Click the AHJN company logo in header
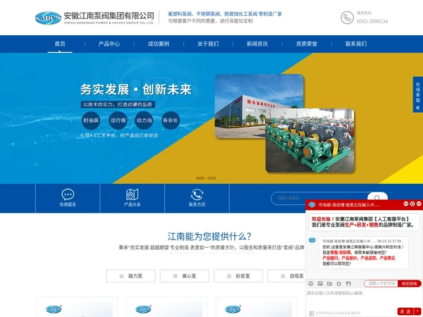Image resolution: width=423 pixels, height=317 pixels. pyautogui.click(x=48, y=18)
